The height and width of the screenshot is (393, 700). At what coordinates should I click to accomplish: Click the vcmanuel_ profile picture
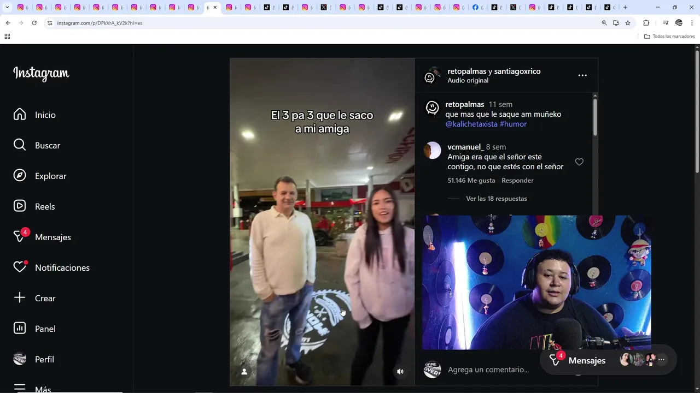432,150
